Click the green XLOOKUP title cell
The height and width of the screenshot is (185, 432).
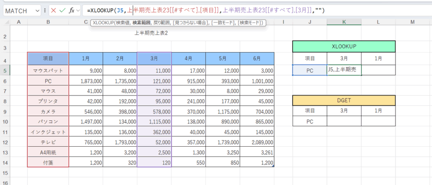coord(343,46)
